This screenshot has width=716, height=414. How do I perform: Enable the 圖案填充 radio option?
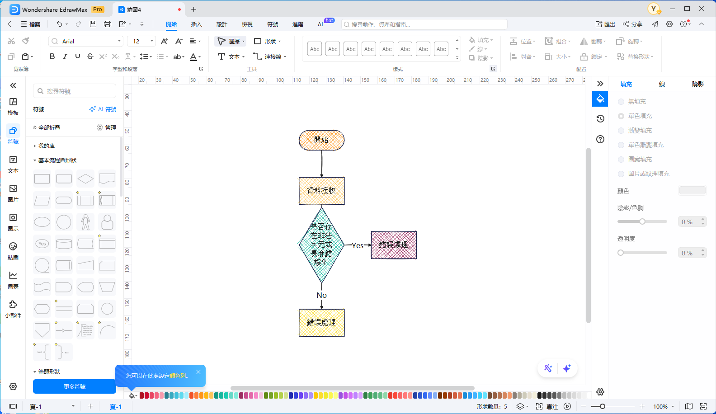pyautogui.click(x=621, y=160)
